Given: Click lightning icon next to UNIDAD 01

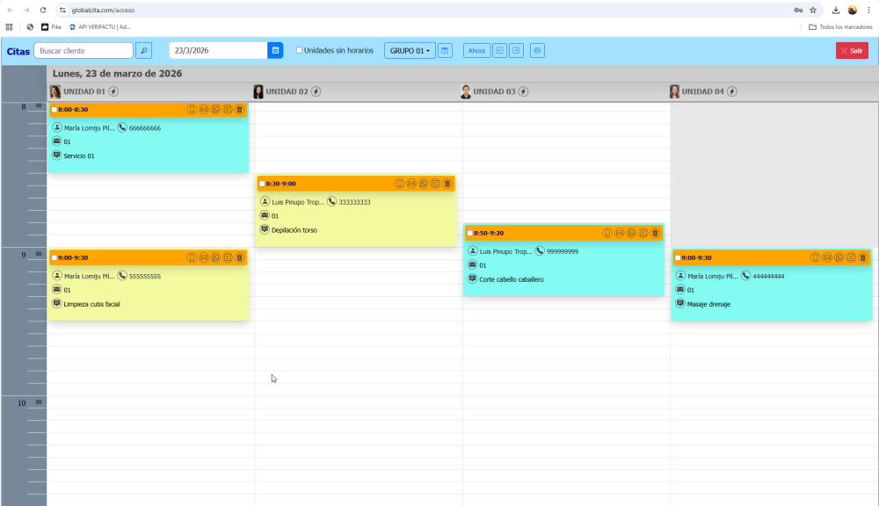Looking at the screenshot, I should (x=113, y=91).
